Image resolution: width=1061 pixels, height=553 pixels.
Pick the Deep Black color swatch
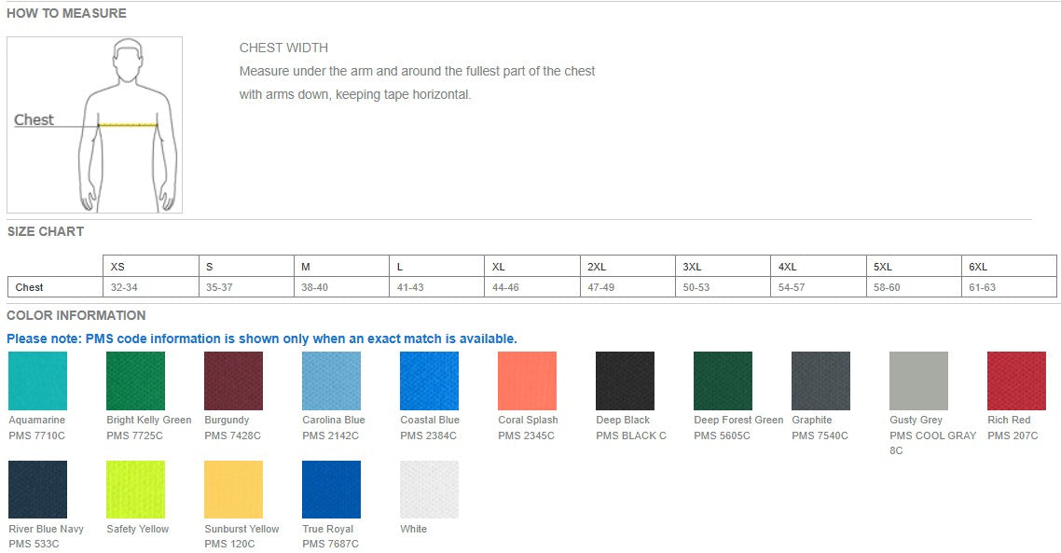click(x=625, y=380)
